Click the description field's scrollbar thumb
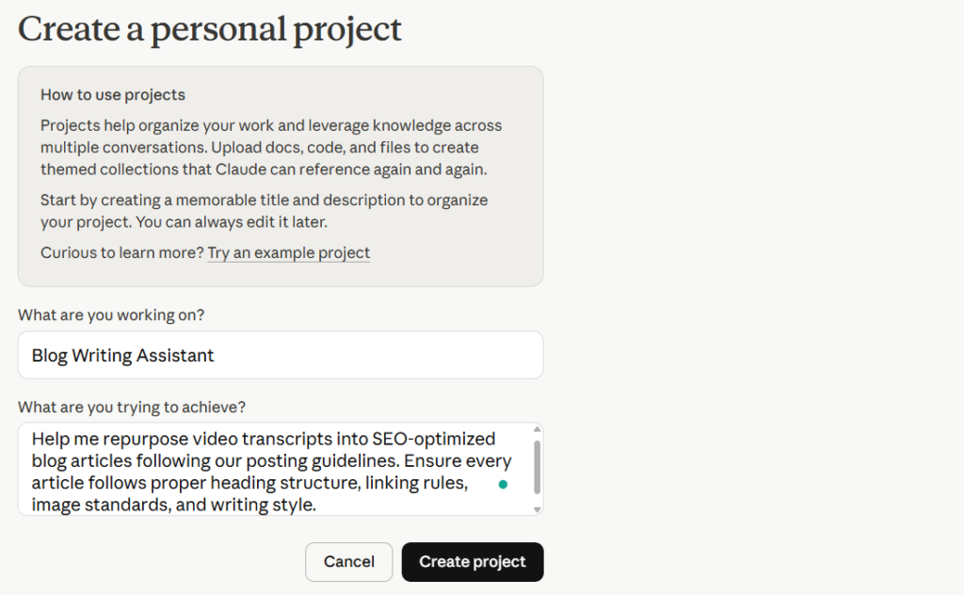Image resolution: width=964 pixels, height=595 pixels. 537,467
